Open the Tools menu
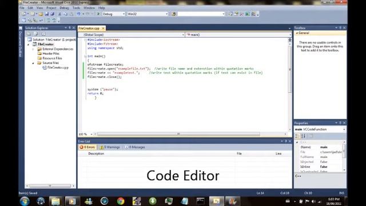The height and width of the screenshot is (206, 366). click(76, 8)
